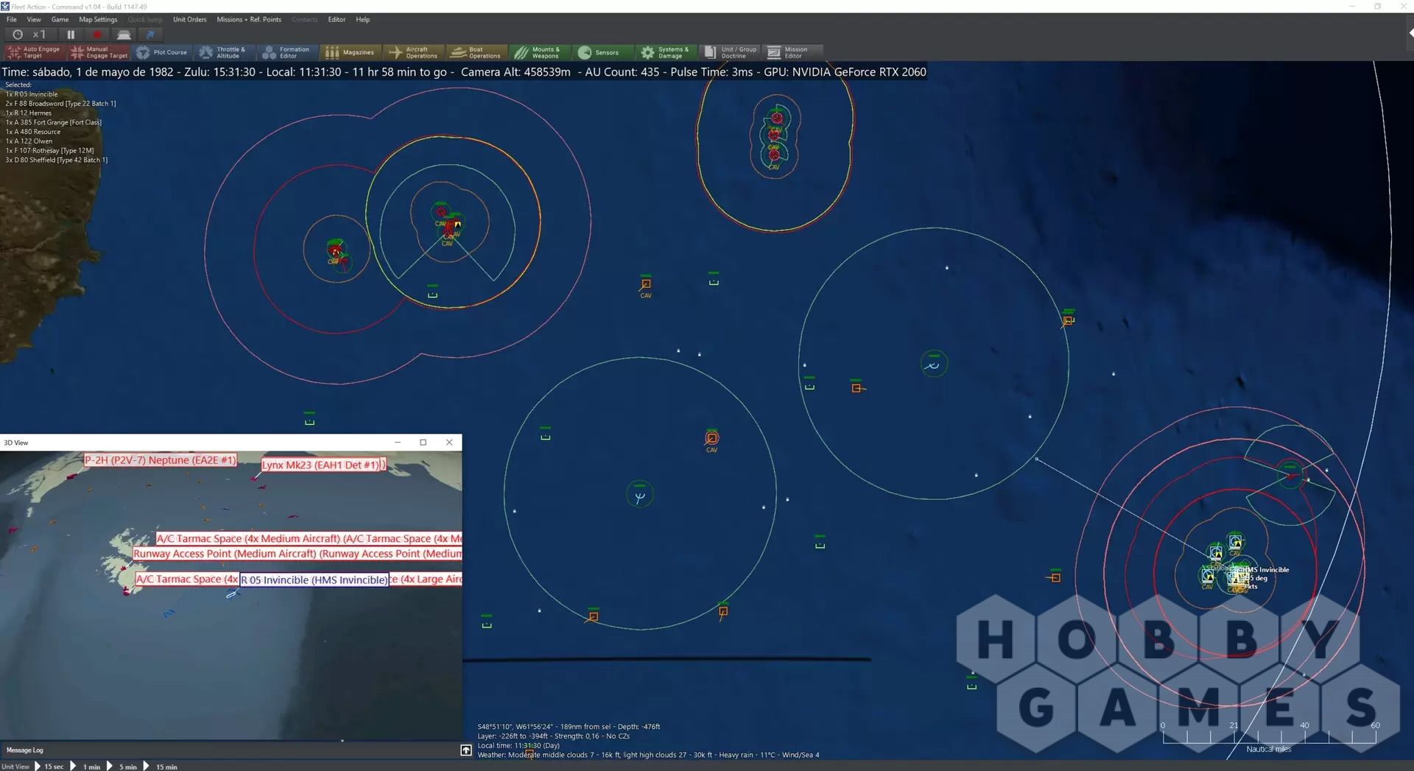Click '2x F 88 Broadsword' in Selected list
Viewport: 1414px width, 771px height.
pos(61,104)
